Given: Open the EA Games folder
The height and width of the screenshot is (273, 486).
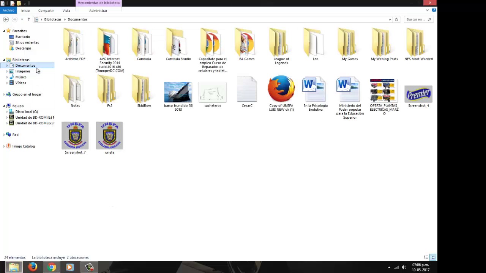Looking at the screenshot, I should point(247,44).
